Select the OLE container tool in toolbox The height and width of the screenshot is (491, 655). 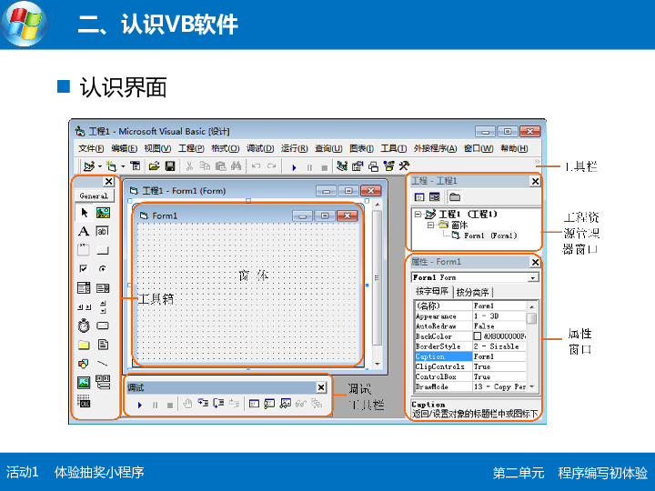(x=84, y=401)
